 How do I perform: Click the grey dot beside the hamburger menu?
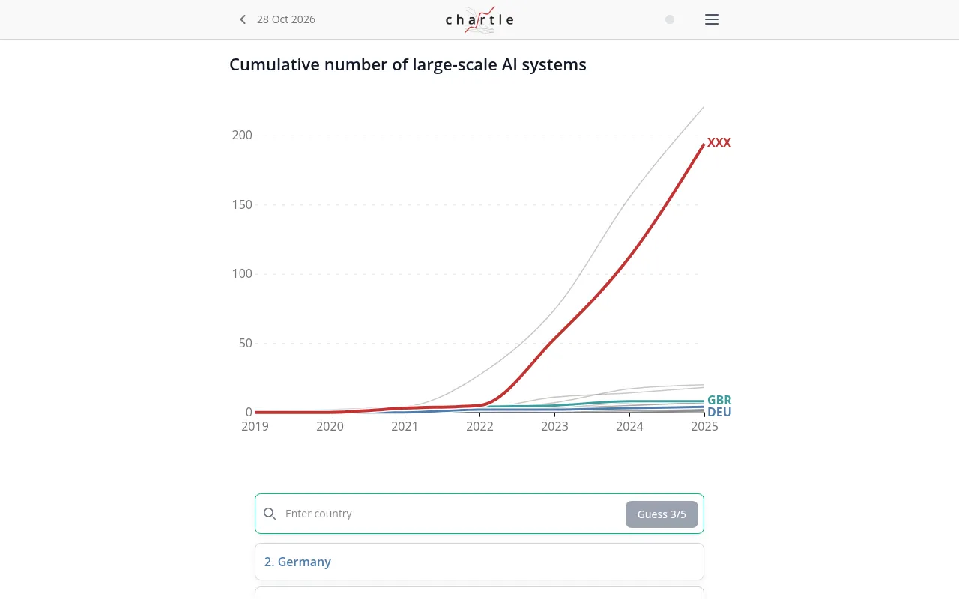pos(670,19)
